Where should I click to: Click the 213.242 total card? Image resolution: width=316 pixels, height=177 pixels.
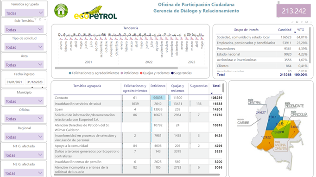click(x=294, y=11)
